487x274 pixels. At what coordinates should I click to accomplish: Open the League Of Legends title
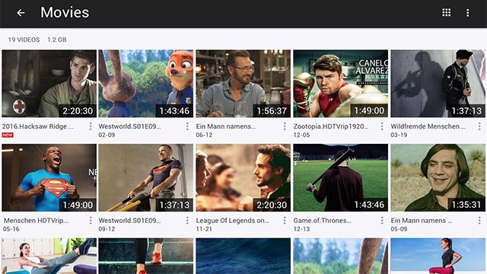pyautogui.click(x=232, y=221)
